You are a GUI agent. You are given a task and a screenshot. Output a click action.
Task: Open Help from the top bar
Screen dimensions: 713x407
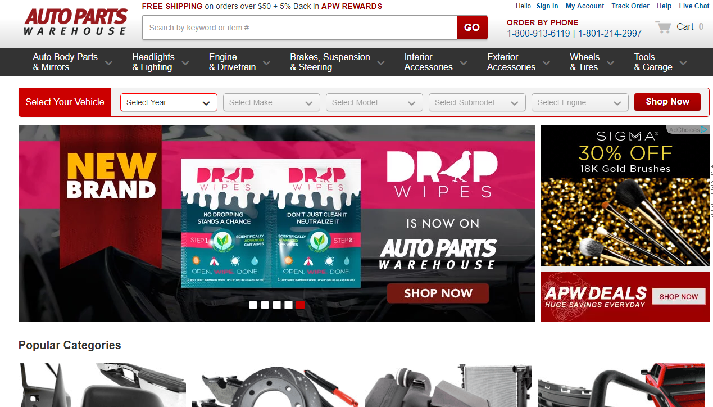click(664, 6)
